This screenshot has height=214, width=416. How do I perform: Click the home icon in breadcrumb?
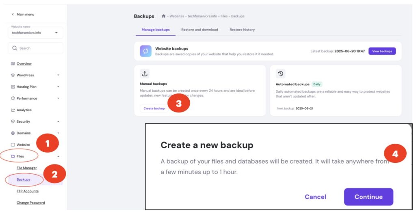tap(163, 16)
